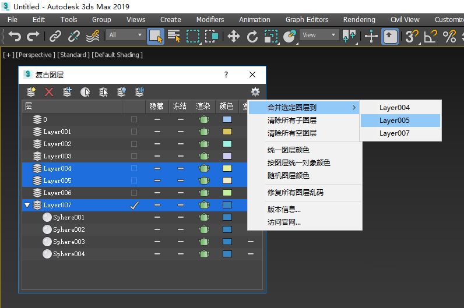Open the Modifiers menu
The height and width of the screenshot is (308, 464).
pyautogui.click(x=210, y=19)
